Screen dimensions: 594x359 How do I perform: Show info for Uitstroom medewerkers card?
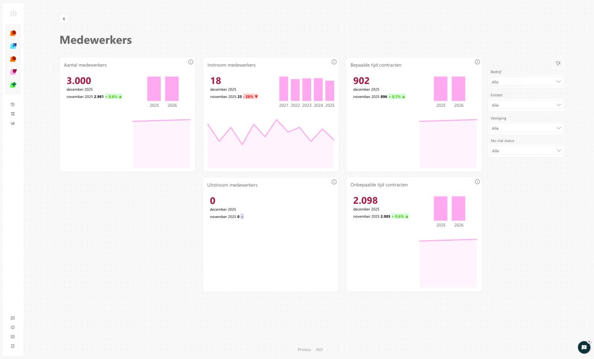tap(334, 182)
